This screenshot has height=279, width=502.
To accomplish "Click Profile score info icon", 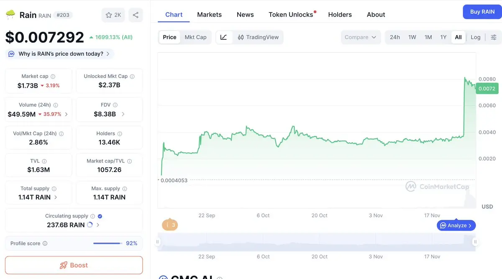I will [x=45, y=243].
